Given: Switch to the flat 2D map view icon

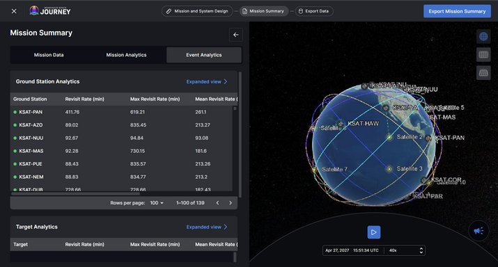Looking at the screenshot, I should (483, 55).
